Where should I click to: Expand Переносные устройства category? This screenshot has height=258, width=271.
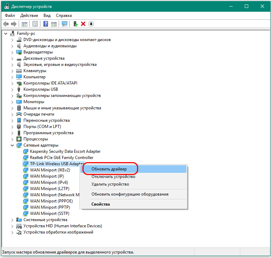click(12, 120)
